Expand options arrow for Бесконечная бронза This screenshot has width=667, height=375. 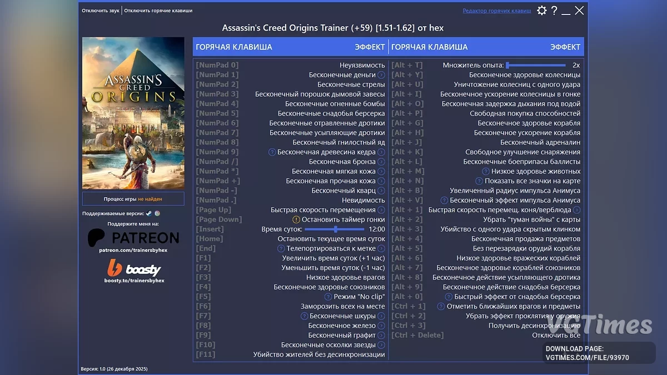(381, 162)
